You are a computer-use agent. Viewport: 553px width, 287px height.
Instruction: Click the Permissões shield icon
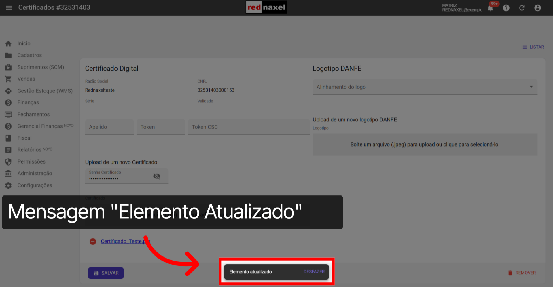pos(8,161)
